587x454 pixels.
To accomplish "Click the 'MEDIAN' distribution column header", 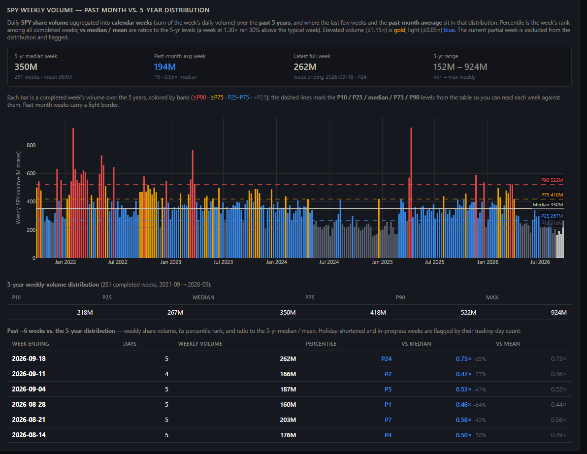I will tap(204, 297).
